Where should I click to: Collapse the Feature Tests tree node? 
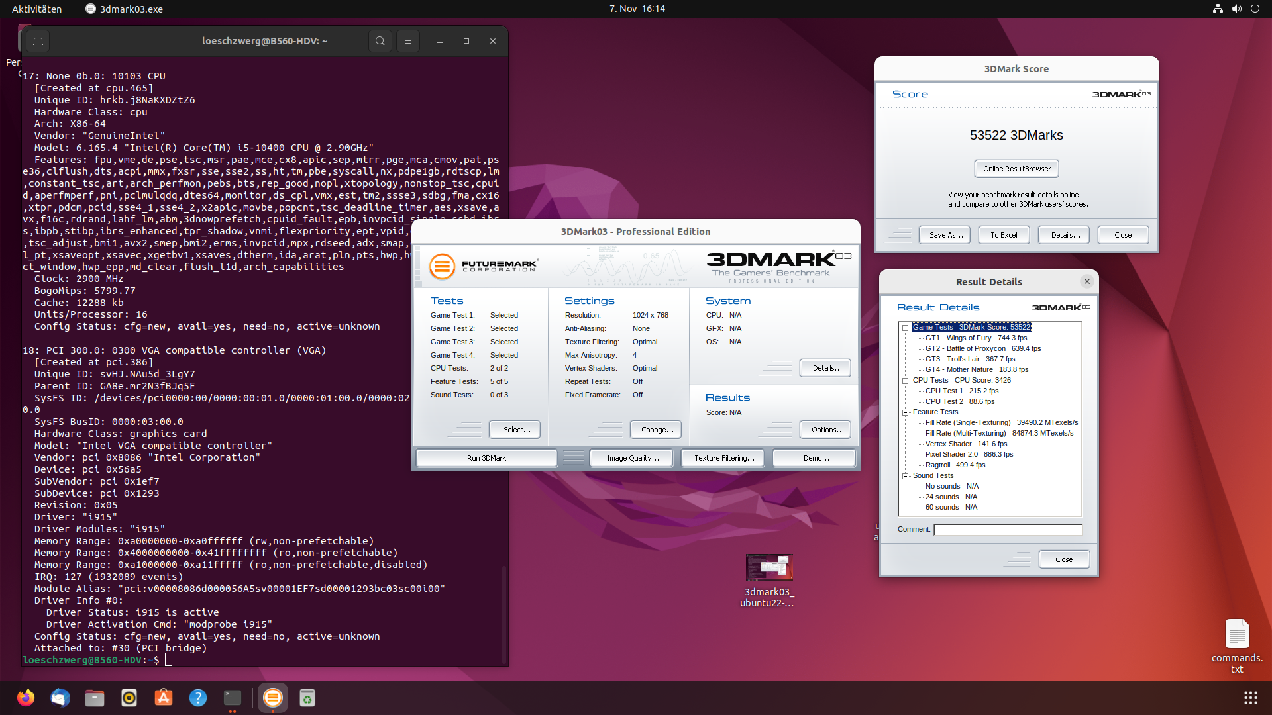pyautogui.click(x=905, y=412)
